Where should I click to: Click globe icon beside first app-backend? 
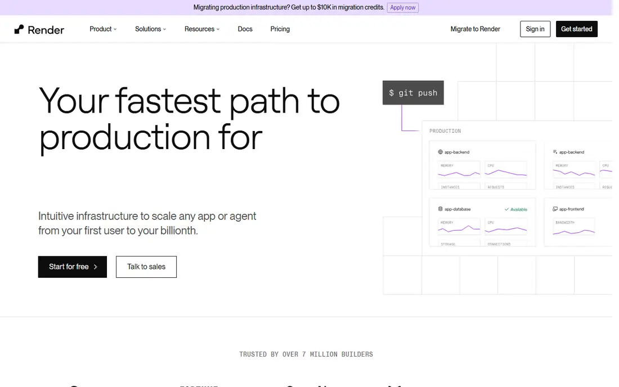click(440, 152)
